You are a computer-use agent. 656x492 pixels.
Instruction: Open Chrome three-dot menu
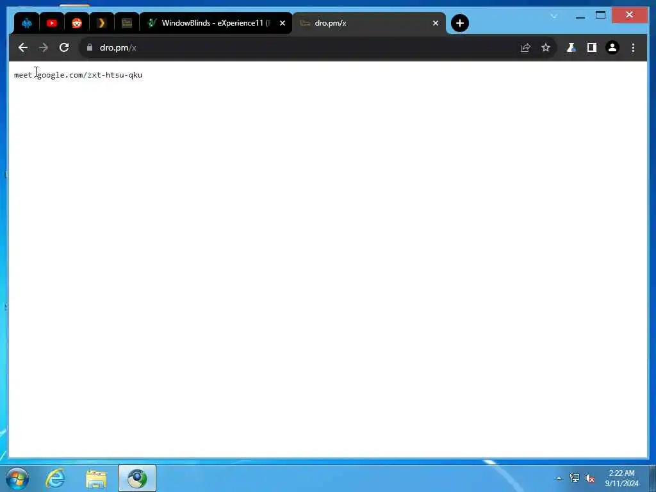633,47
